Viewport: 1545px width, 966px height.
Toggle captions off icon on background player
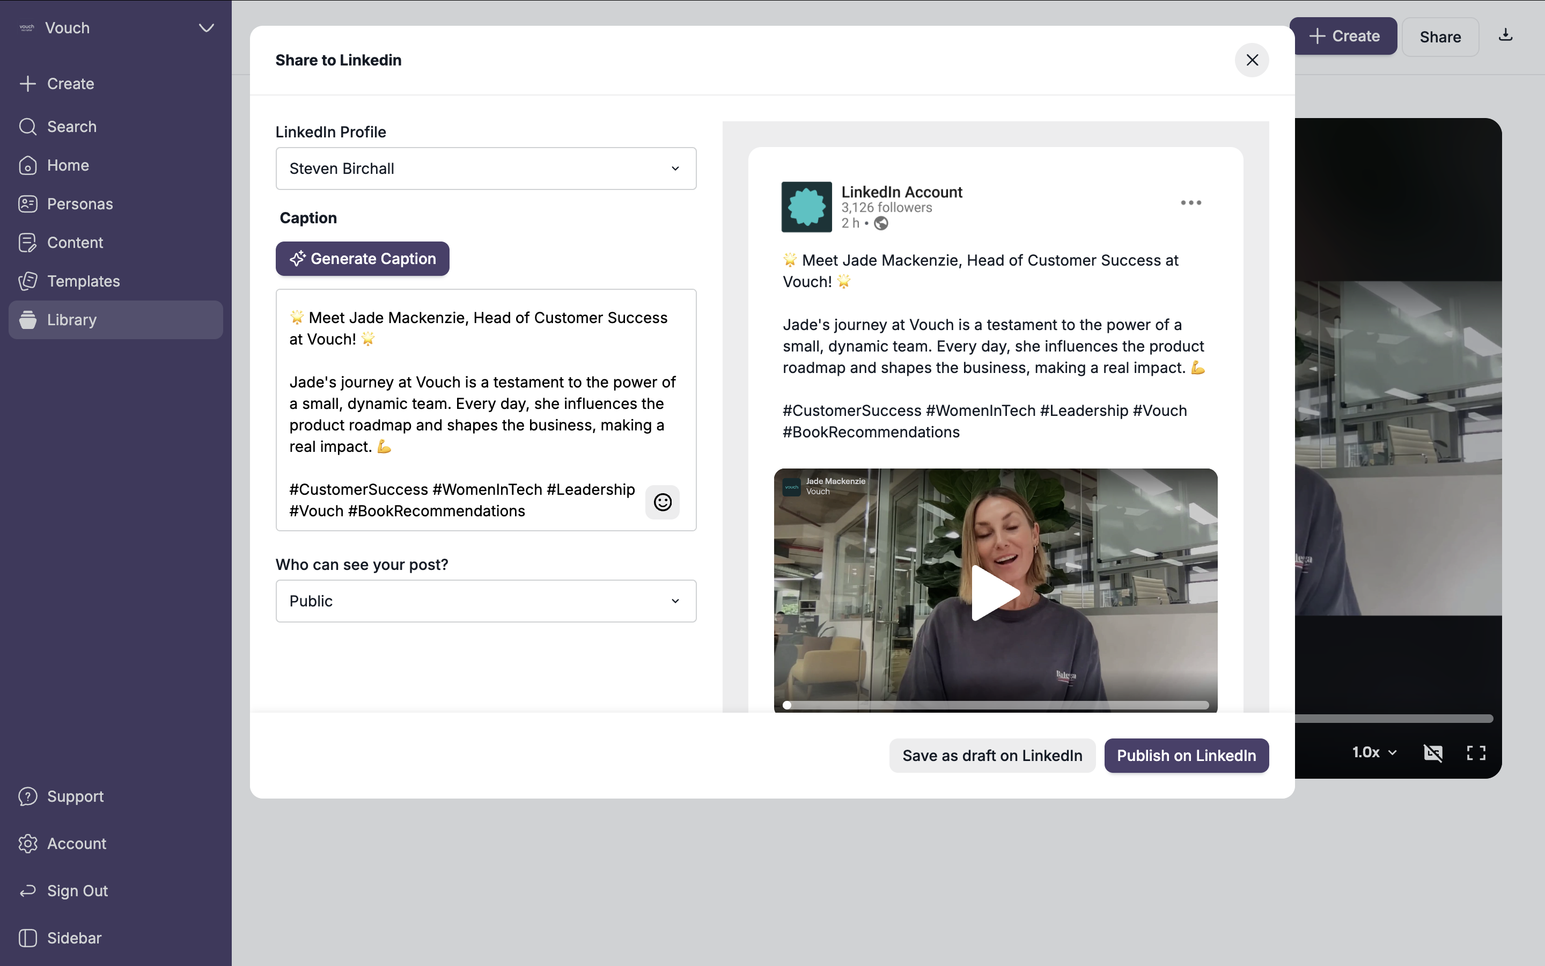click(x=1433, y=753)
